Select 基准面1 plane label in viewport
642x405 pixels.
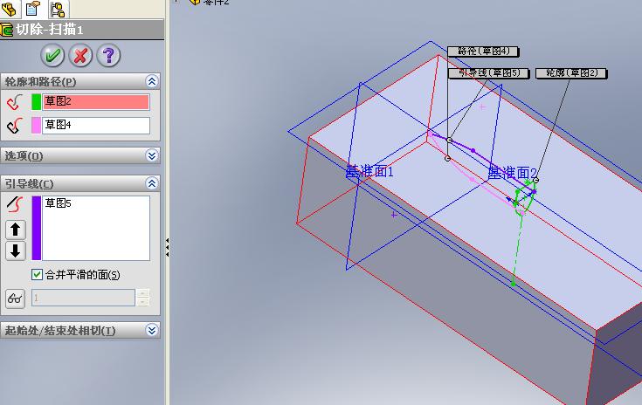coord(369,171)
